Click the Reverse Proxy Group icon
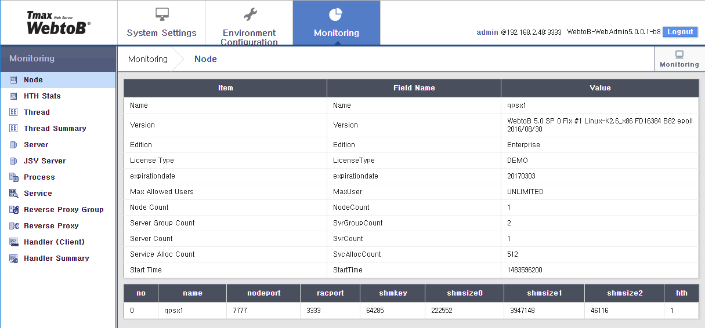 14,210
